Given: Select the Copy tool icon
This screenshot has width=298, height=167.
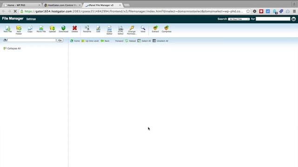Looking at the screenshot, I should coord(30,29).
